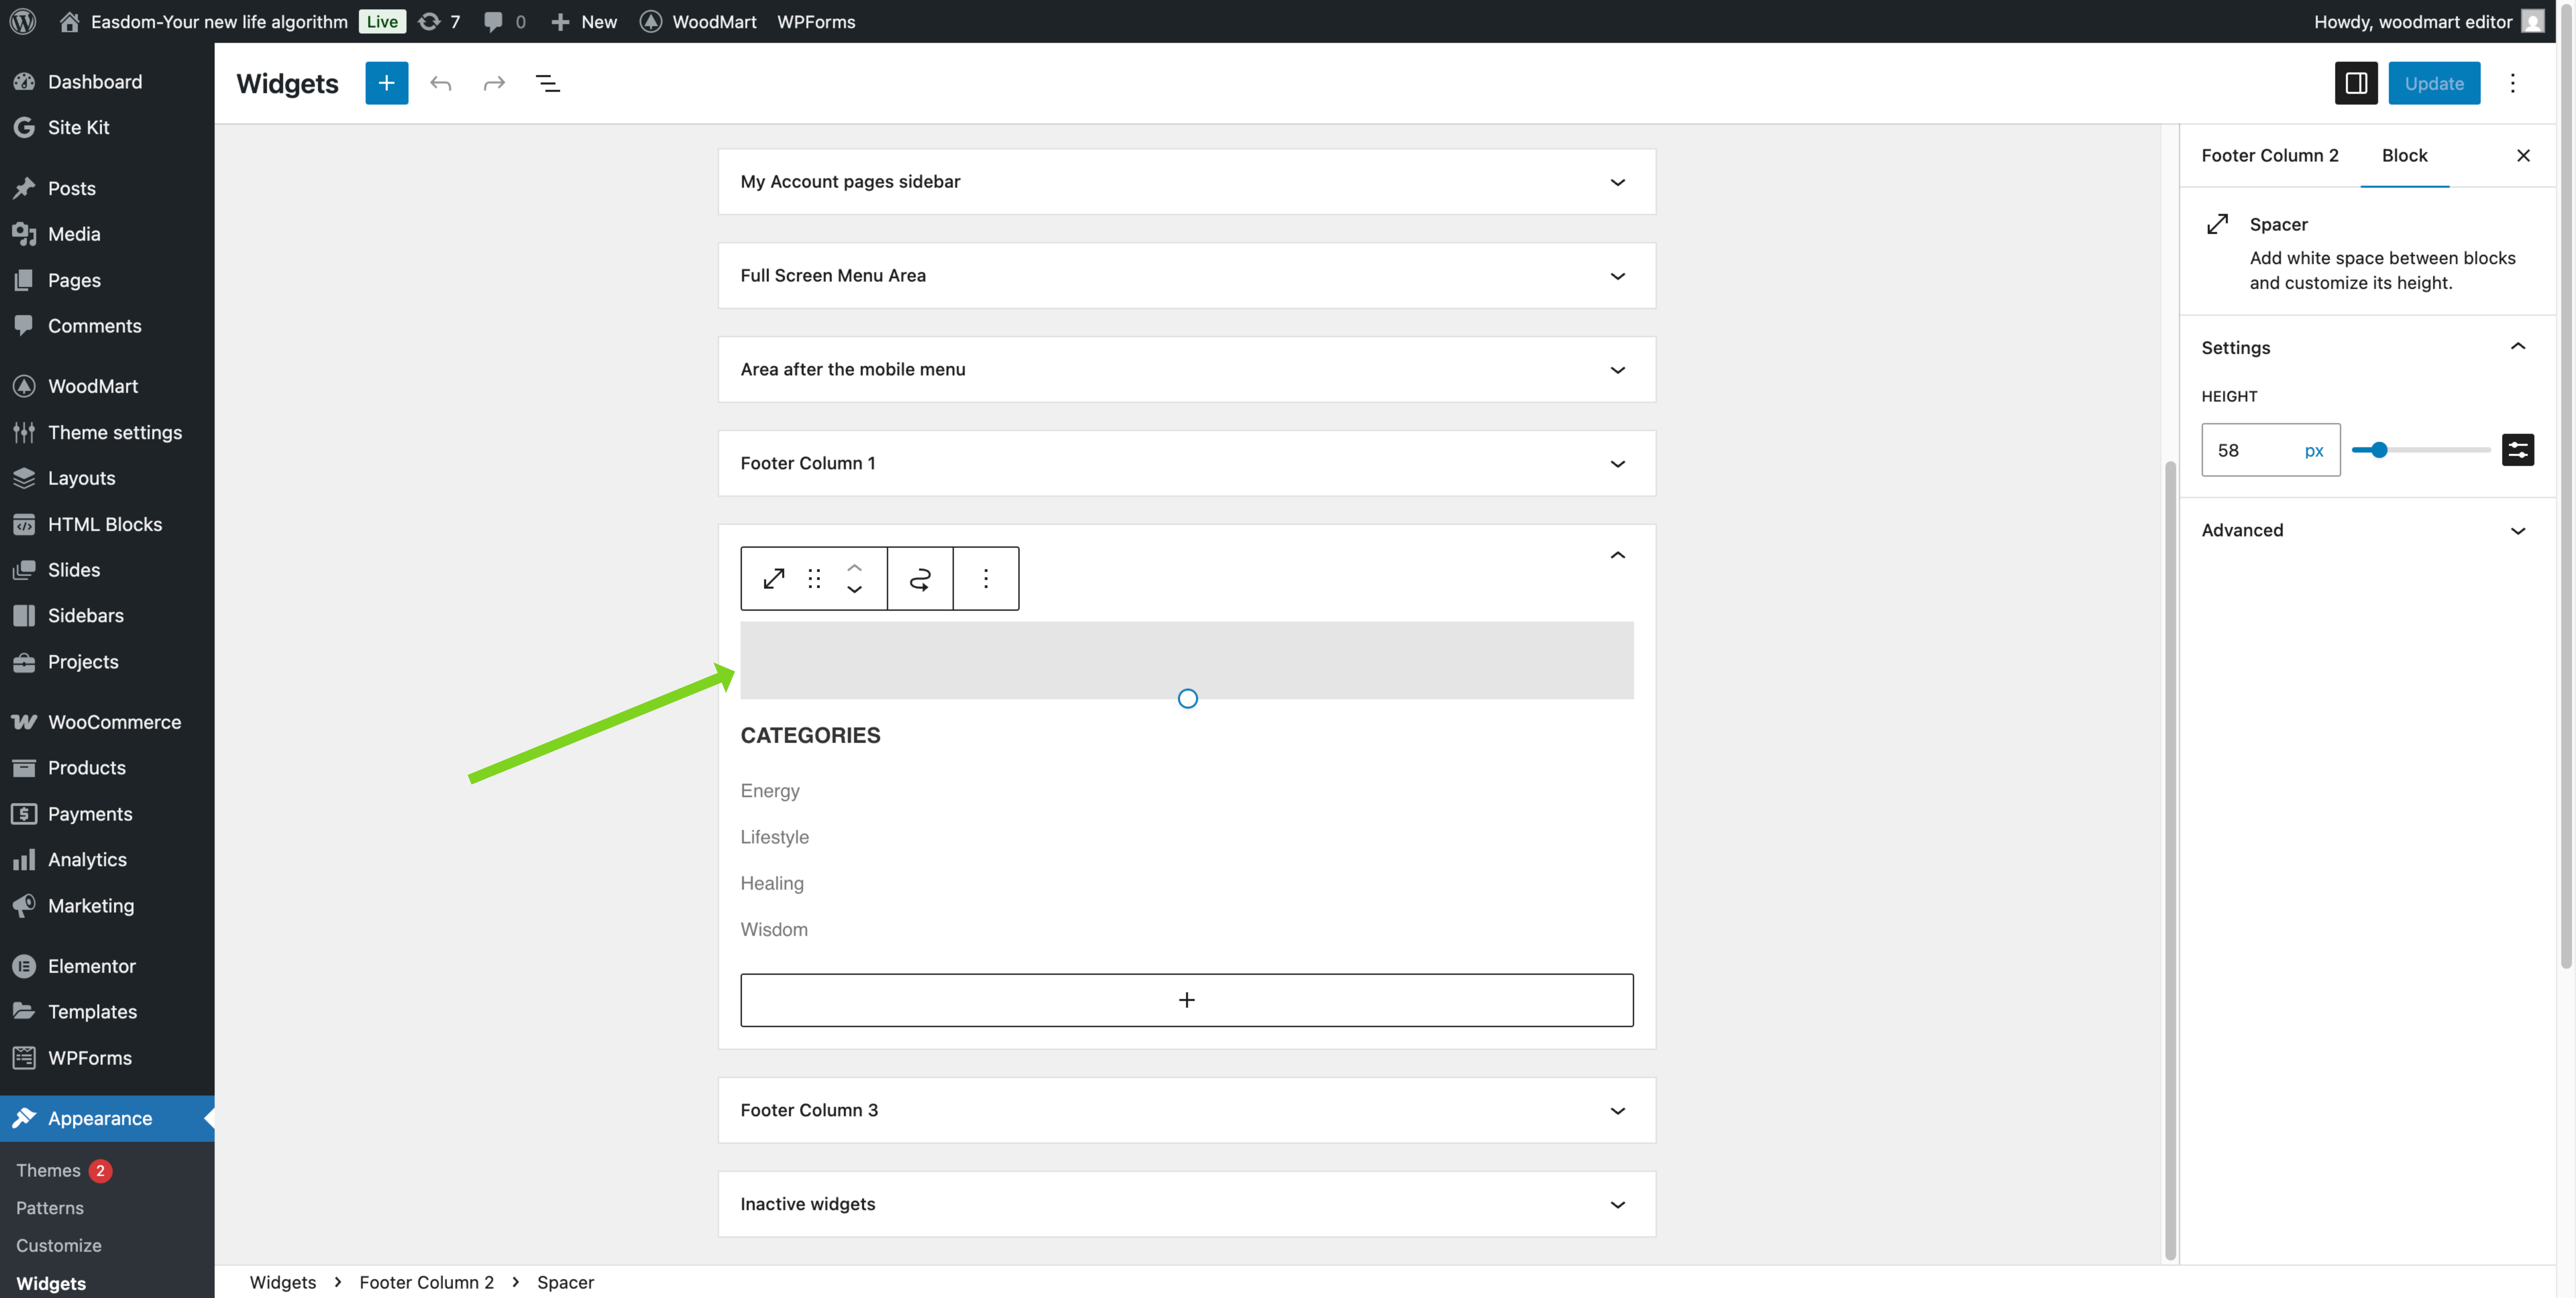This screenshot has height=1298, width=2576.
Task: Click the block drag handle dots
Action: [x=814, y=579]
